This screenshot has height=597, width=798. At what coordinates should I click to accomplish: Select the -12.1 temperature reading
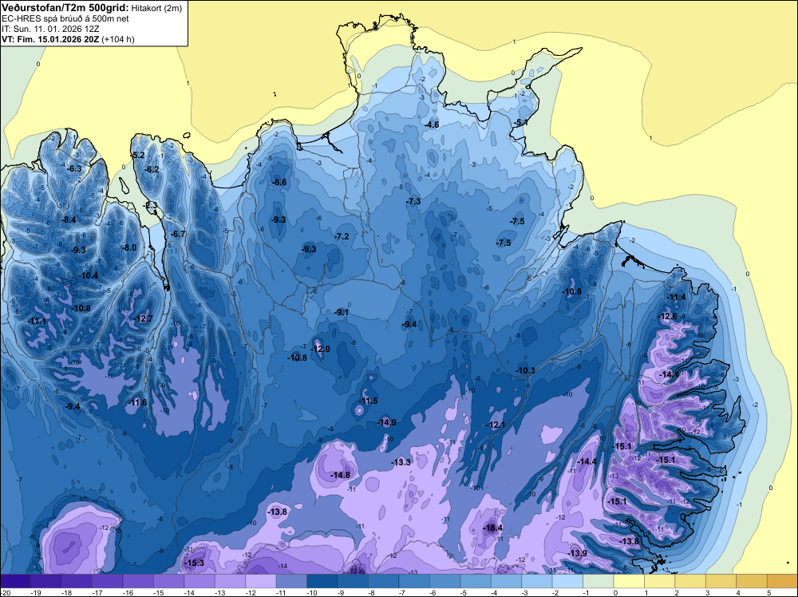[496, 425]
